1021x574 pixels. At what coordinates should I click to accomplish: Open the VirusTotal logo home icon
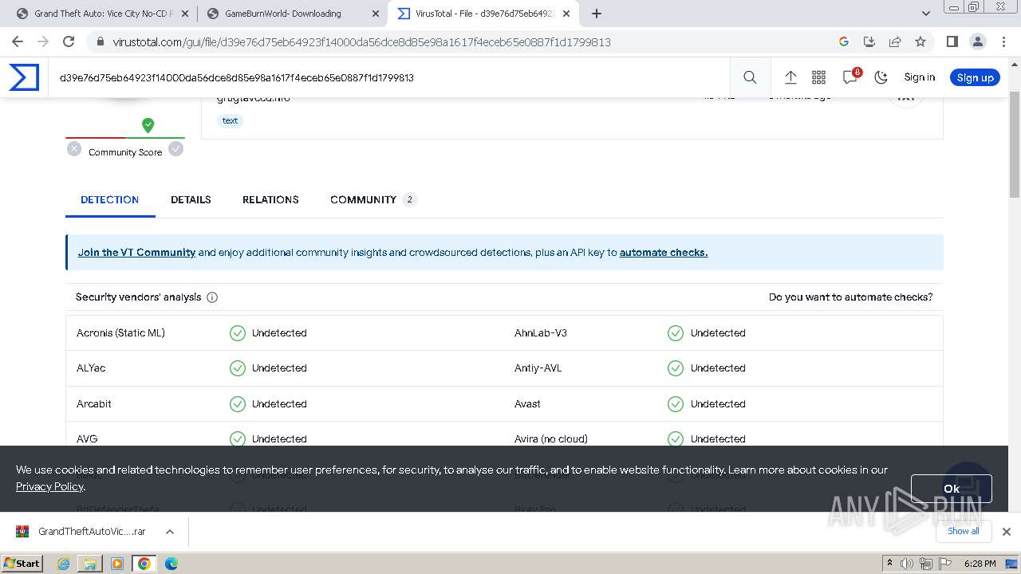click(x=24, y=77)
